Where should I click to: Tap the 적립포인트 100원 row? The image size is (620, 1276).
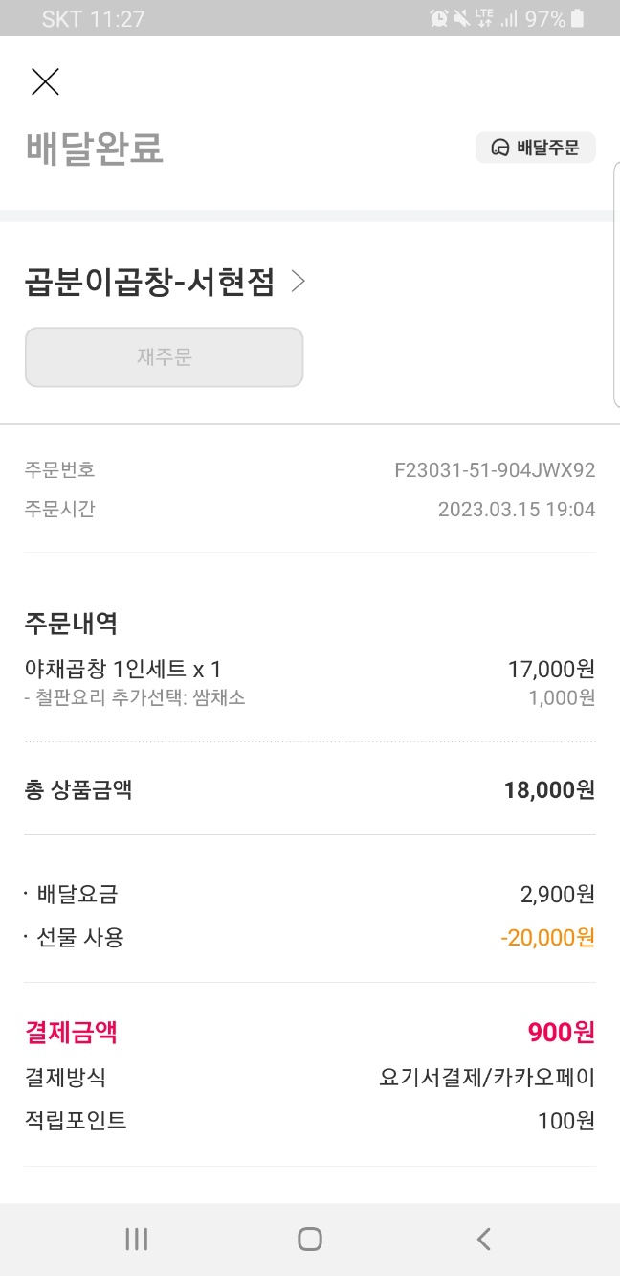point(310,1120)
